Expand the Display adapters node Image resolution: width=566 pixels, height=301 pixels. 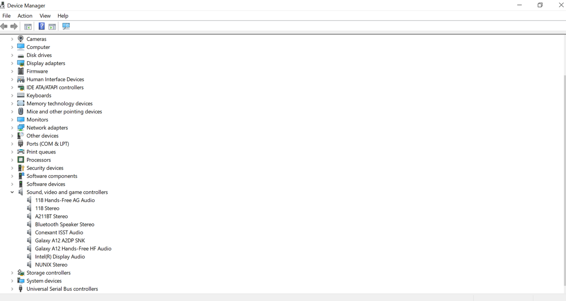pos(12,63)
